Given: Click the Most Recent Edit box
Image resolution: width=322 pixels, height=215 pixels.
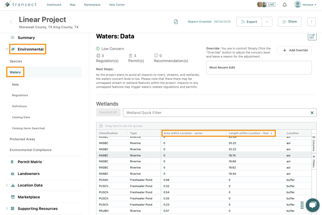Looking at the screenshot, I should click(259, 68).
